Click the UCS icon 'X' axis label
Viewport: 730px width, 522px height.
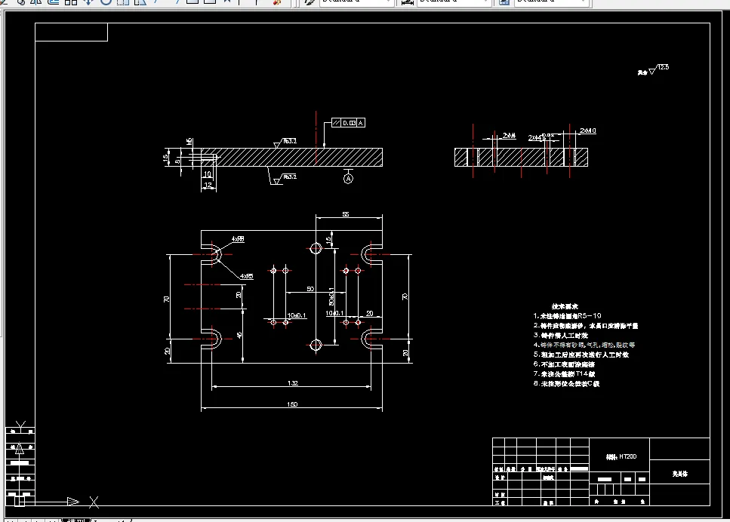94,502
